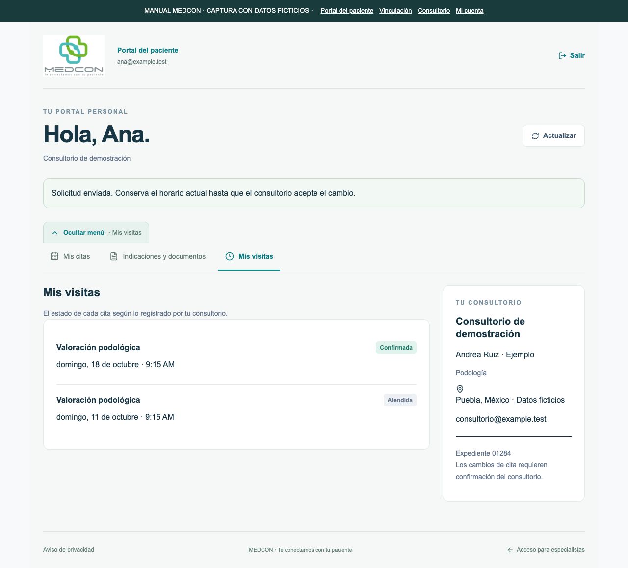Collapse the menu with Ocultar menú

click(96, 233)
